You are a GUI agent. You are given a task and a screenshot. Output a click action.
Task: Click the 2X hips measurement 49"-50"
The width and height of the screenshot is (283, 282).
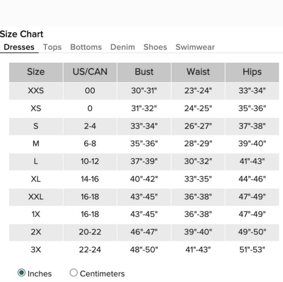point(252,232)
